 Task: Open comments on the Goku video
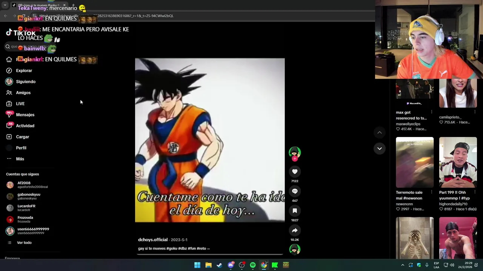click(x=295, y=191)
